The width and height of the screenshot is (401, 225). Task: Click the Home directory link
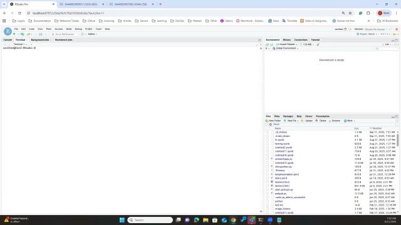coord(276,124)
